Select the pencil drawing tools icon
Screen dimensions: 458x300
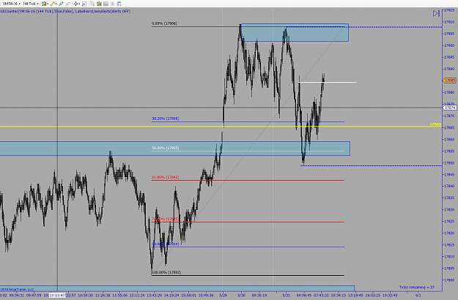(53, 4)
